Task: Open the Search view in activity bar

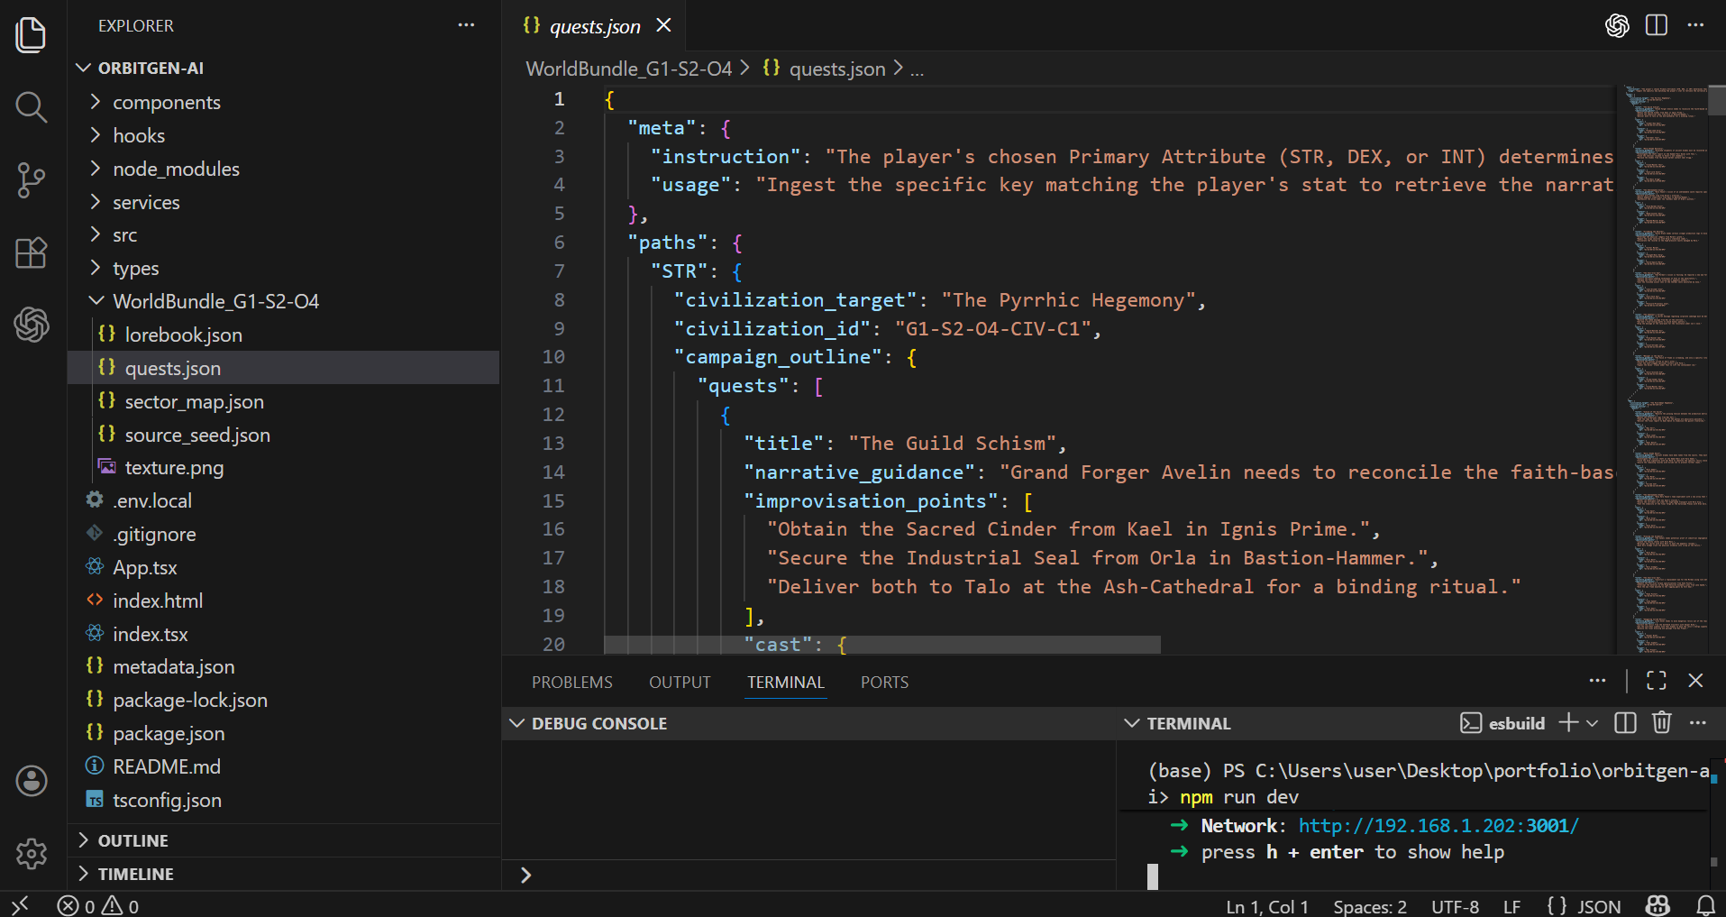Action: (x=31, y=107)
